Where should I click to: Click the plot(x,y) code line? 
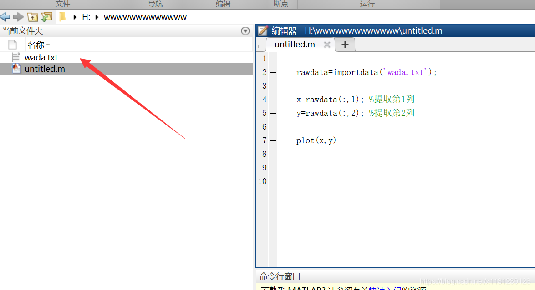point(316,140)
